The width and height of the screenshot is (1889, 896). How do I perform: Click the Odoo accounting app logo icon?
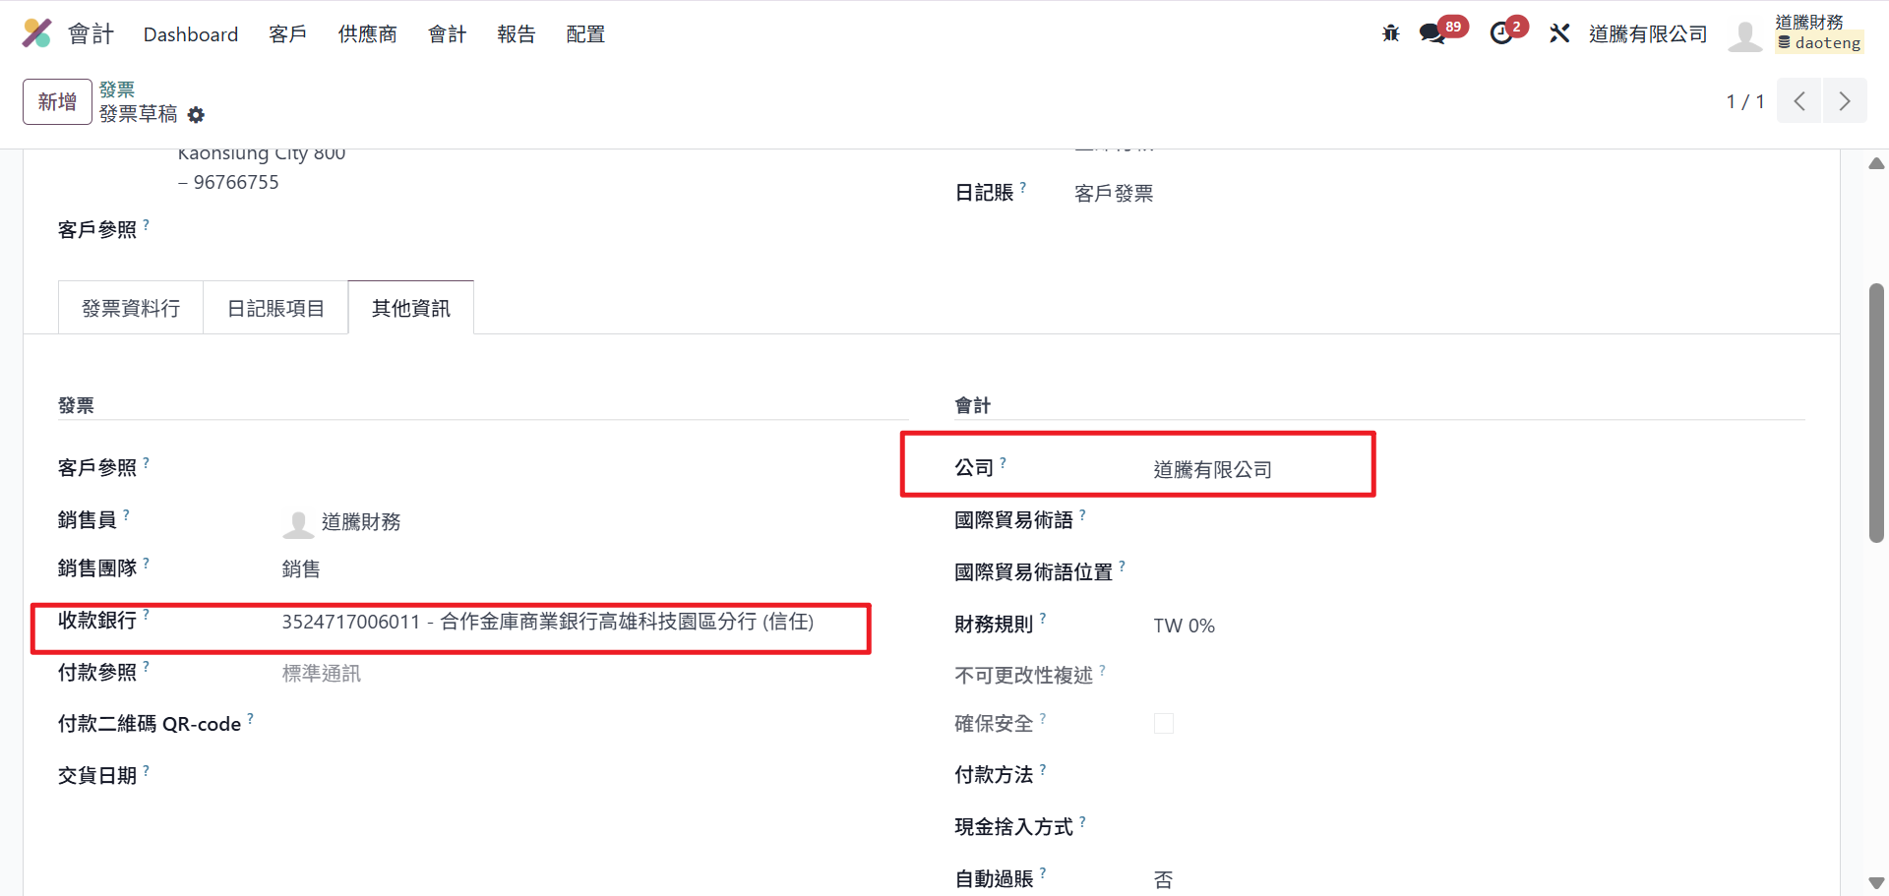[36, 33]
